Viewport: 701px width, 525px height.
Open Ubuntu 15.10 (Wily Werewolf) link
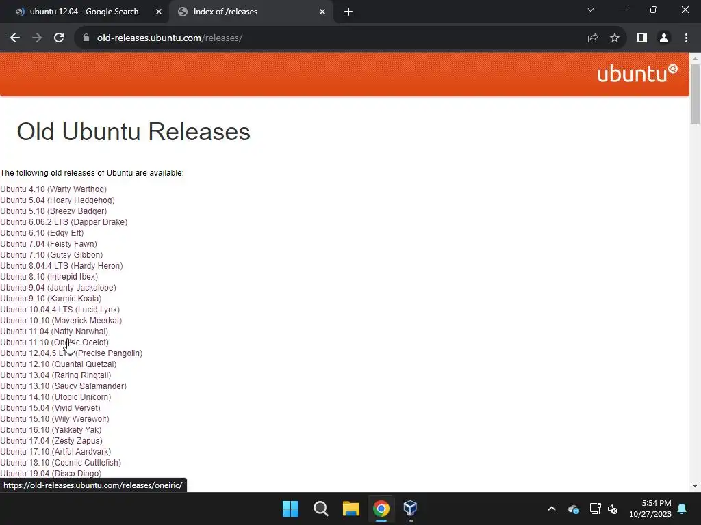(55, 419)
